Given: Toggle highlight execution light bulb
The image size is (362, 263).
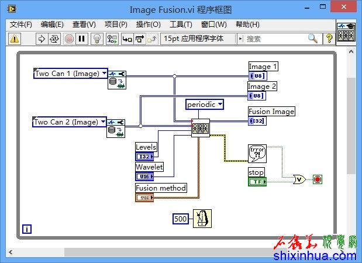Looking at the screenshot, I should 98,39.
